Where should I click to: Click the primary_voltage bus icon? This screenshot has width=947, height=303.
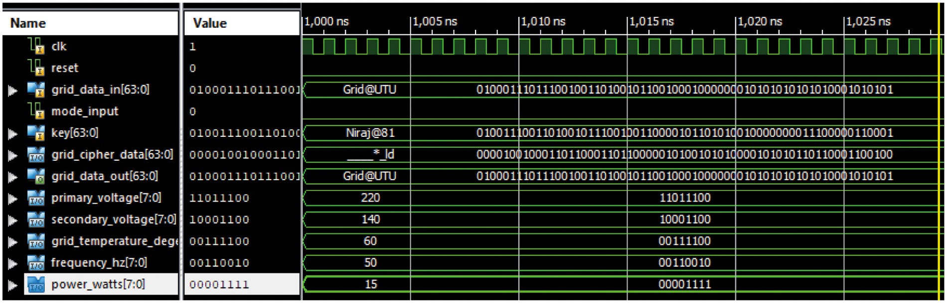[36, 198]
